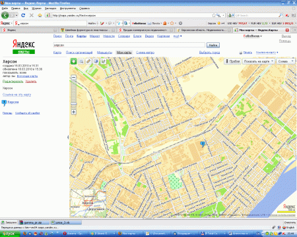
Task: Click the Найти search button
Action: (x=213, y=45)
